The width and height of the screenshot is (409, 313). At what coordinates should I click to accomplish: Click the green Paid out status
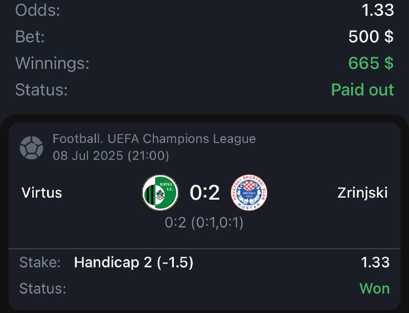point(362,90)
